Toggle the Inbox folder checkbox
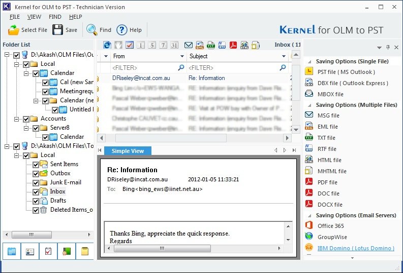The height and width of the screenshot is (273, 403). click(36, 192)
